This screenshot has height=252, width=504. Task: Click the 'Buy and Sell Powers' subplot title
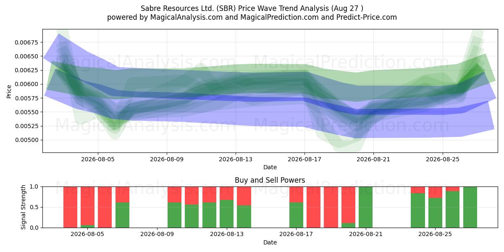tap(270, 180)
